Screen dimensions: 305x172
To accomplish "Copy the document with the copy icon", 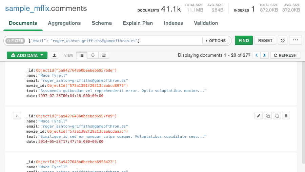I will (x=268, y=116).
